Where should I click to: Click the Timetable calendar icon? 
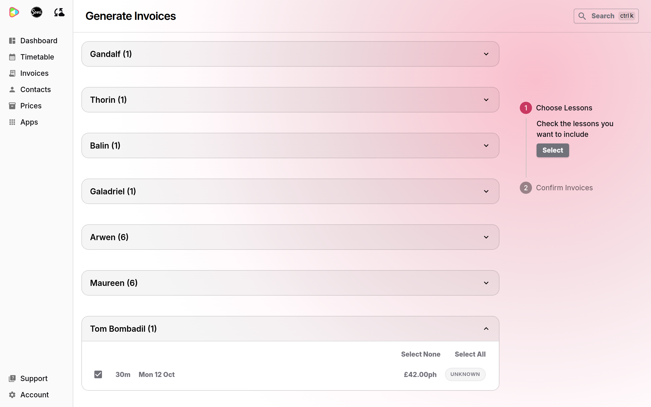(x=12, y=57)
